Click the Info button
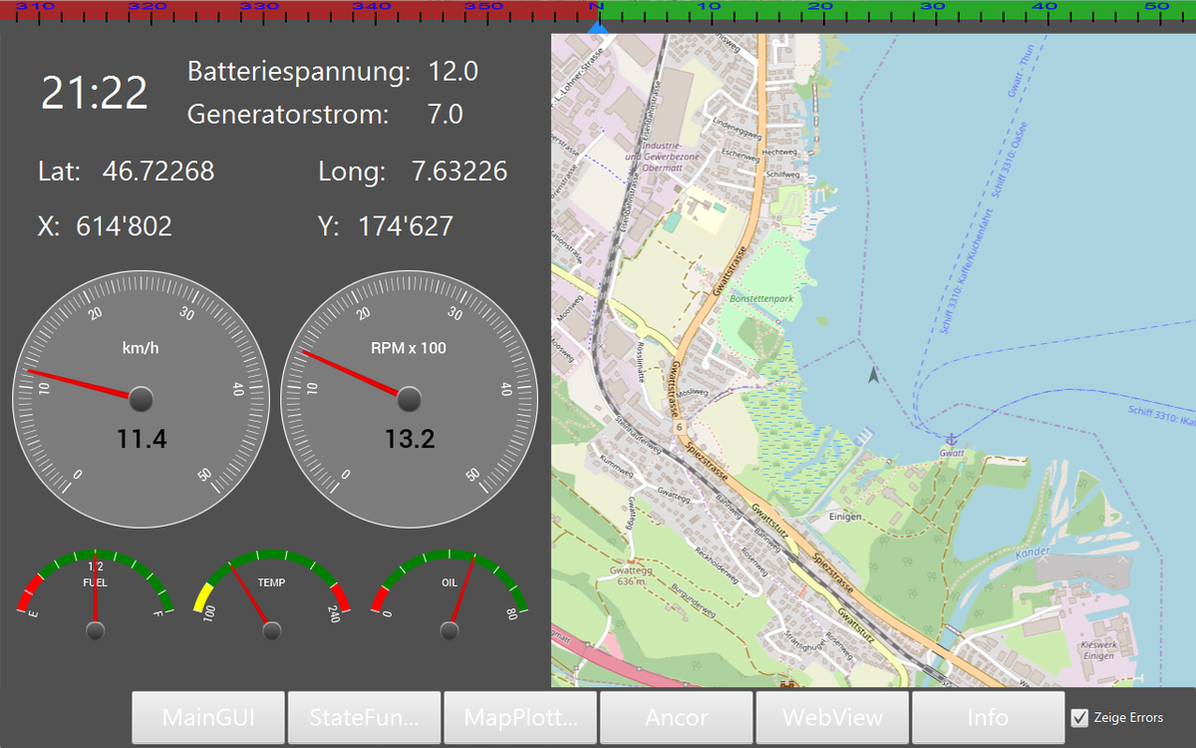Viewport: 1196px width, 748px height. 988,717
